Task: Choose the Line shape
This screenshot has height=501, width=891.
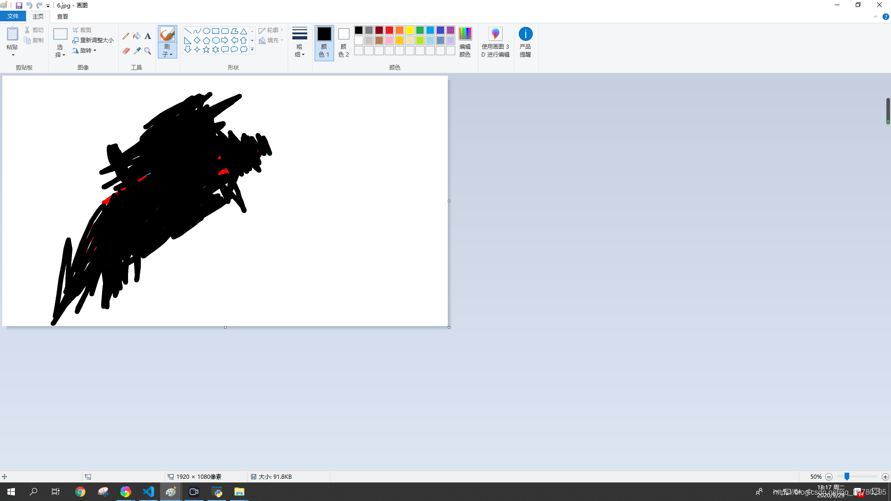Action: tap(188, 31)
